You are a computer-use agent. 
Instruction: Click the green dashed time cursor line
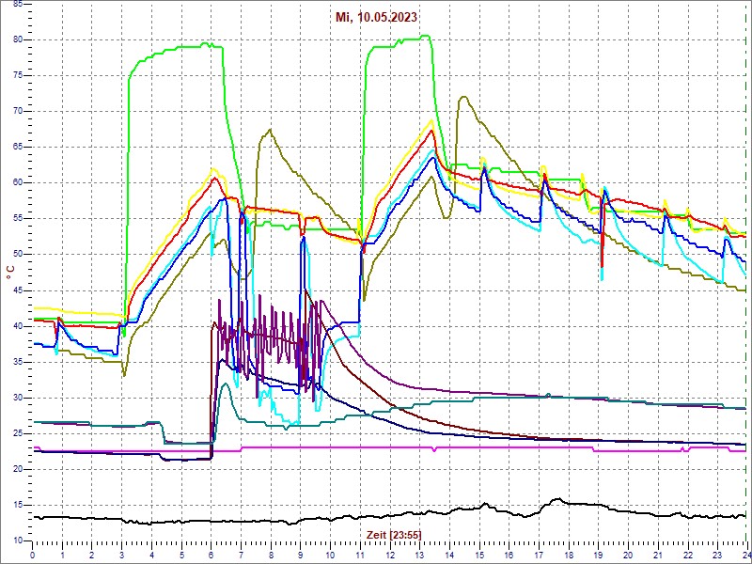(x=747, y=271)
